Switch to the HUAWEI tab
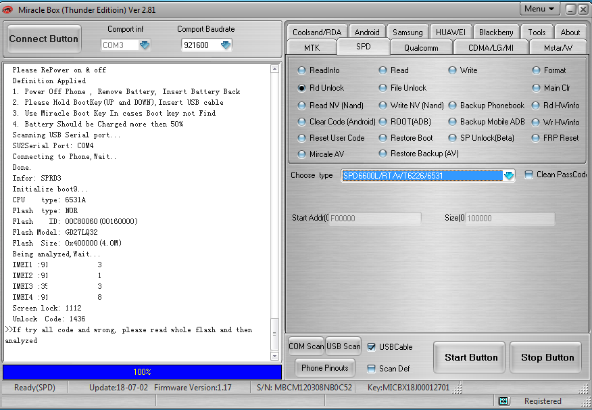 pos(450,32)
